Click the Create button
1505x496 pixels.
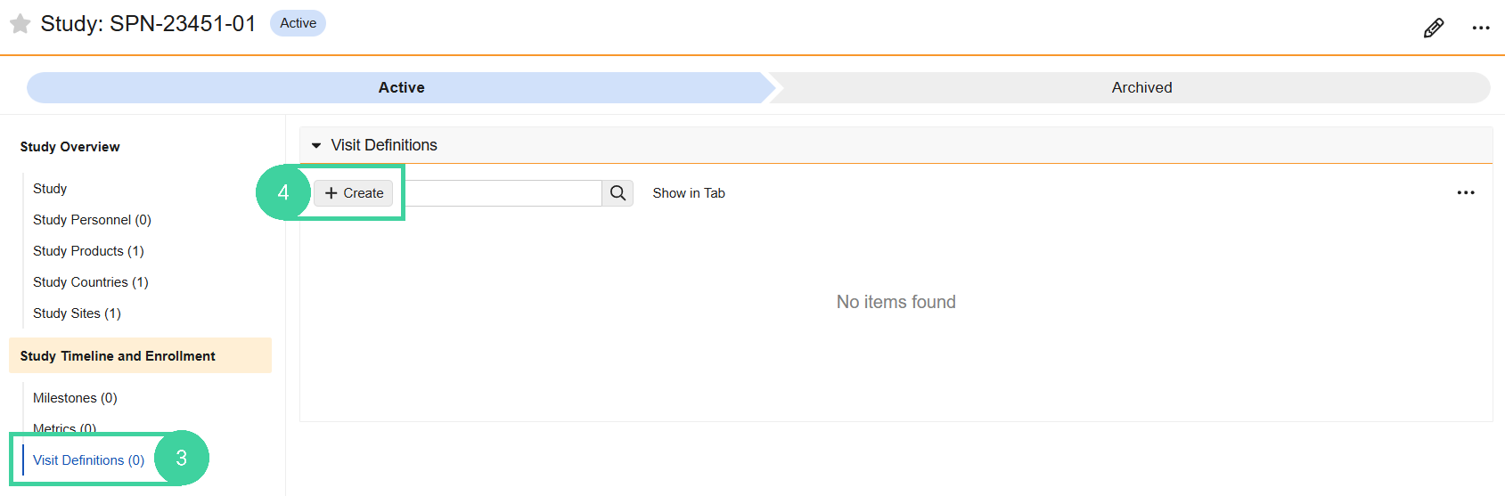[x=354, y=193]
